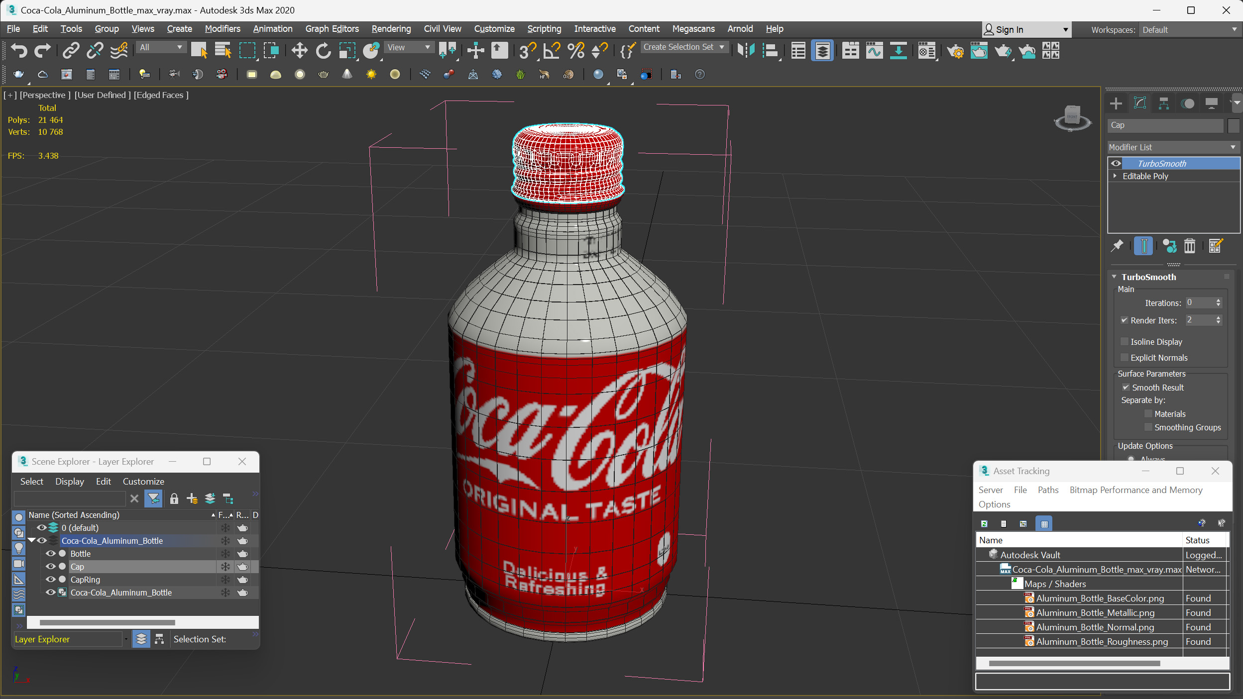Open the reference coordinate View dropdown
Image resolution: width=1243 pixels, height=699 pixels.
coord(409,47)
